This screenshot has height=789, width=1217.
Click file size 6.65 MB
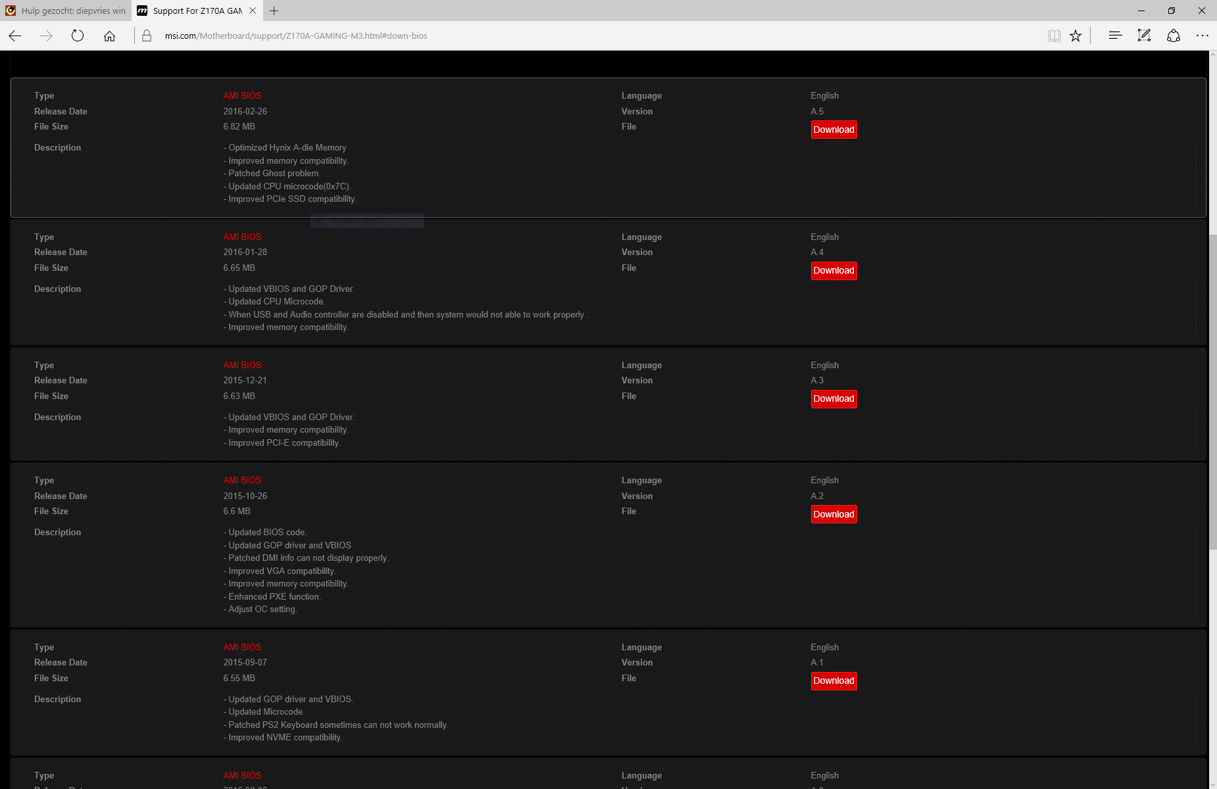pos(239,268)
